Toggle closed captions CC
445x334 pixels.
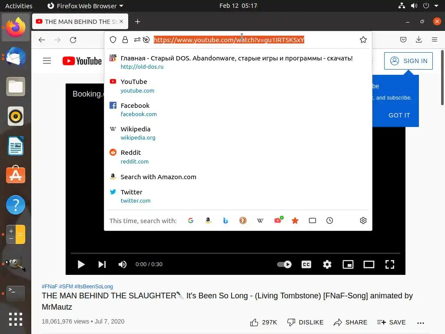point(306,264)
